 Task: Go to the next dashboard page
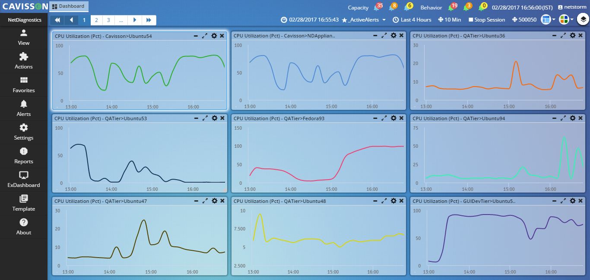click(x=135, y=20)
